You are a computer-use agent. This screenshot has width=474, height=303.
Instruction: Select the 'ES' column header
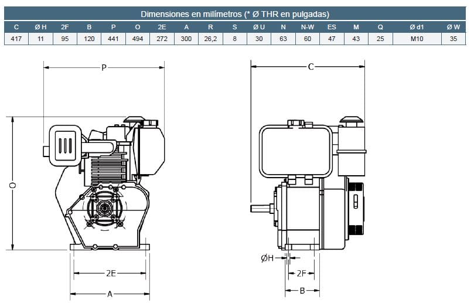(x=332, y=27)
